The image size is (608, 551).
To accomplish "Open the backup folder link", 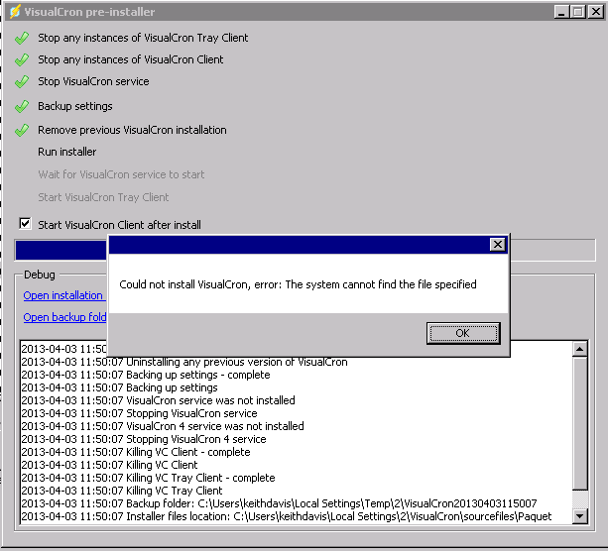I will pyautogui.click(x=64, y=317).
